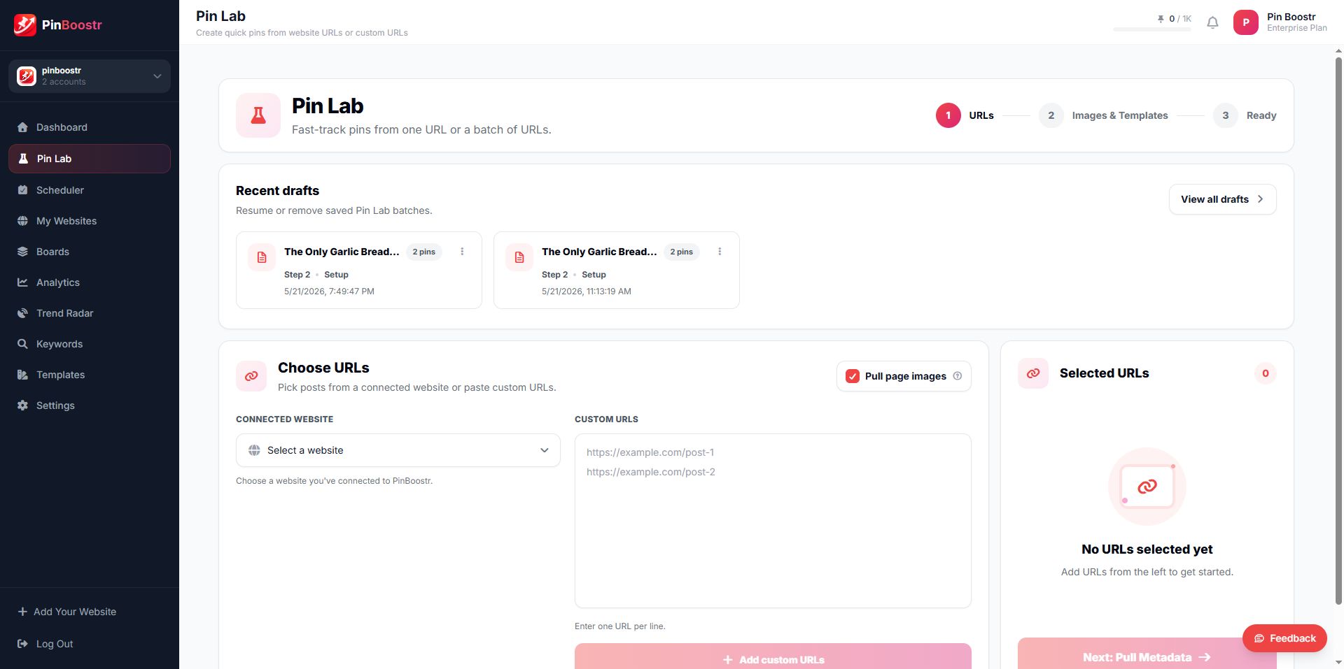This screenshot has height=669, width=1344.
Task: Navigate to My Websites
Action: [x=90, y=221]
